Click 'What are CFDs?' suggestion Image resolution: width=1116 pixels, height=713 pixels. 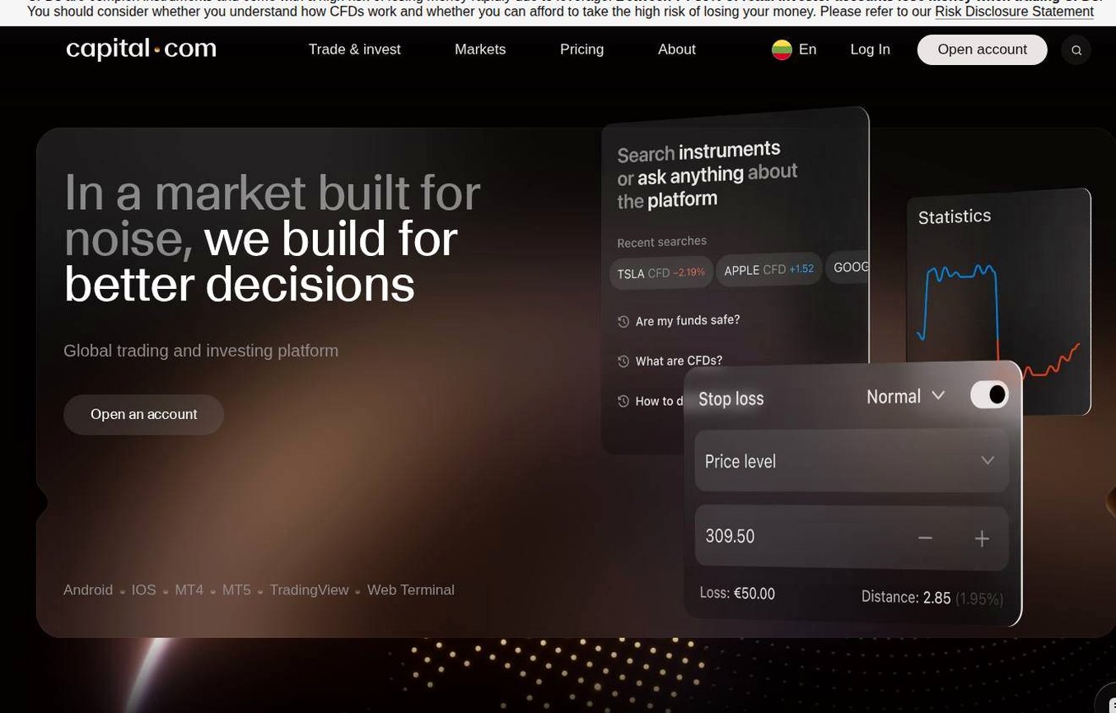[679, 361]
